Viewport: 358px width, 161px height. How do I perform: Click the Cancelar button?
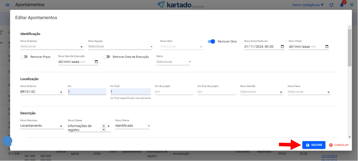[339, 145]
